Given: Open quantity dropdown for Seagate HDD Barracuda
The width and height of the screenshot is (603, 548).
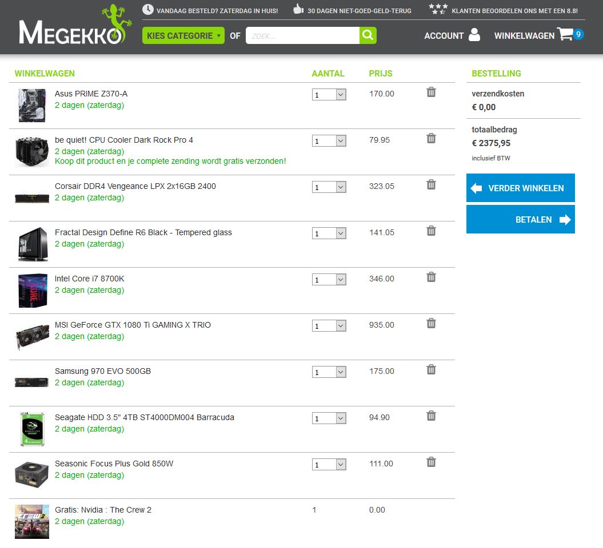Looking at the screenshot, I should click(x=329, y=418).
